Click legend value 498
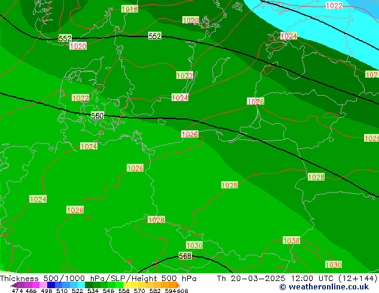379x293 pixels. (x=47, y=291)
